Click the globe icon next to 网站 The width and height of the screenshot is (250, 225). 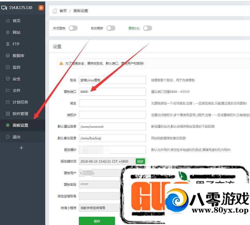[8, 32]
